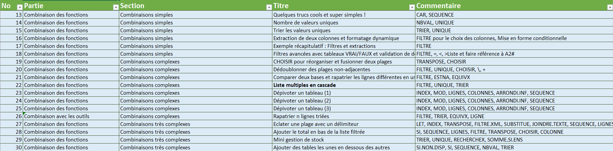613x151 pixels.
Task: Select the 'Eclater une plage avec un délimiteur' cell
Action: point(344,124)
